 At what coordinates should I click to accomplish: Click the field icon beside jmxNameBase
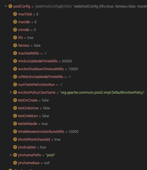click(x=15, y=163)
